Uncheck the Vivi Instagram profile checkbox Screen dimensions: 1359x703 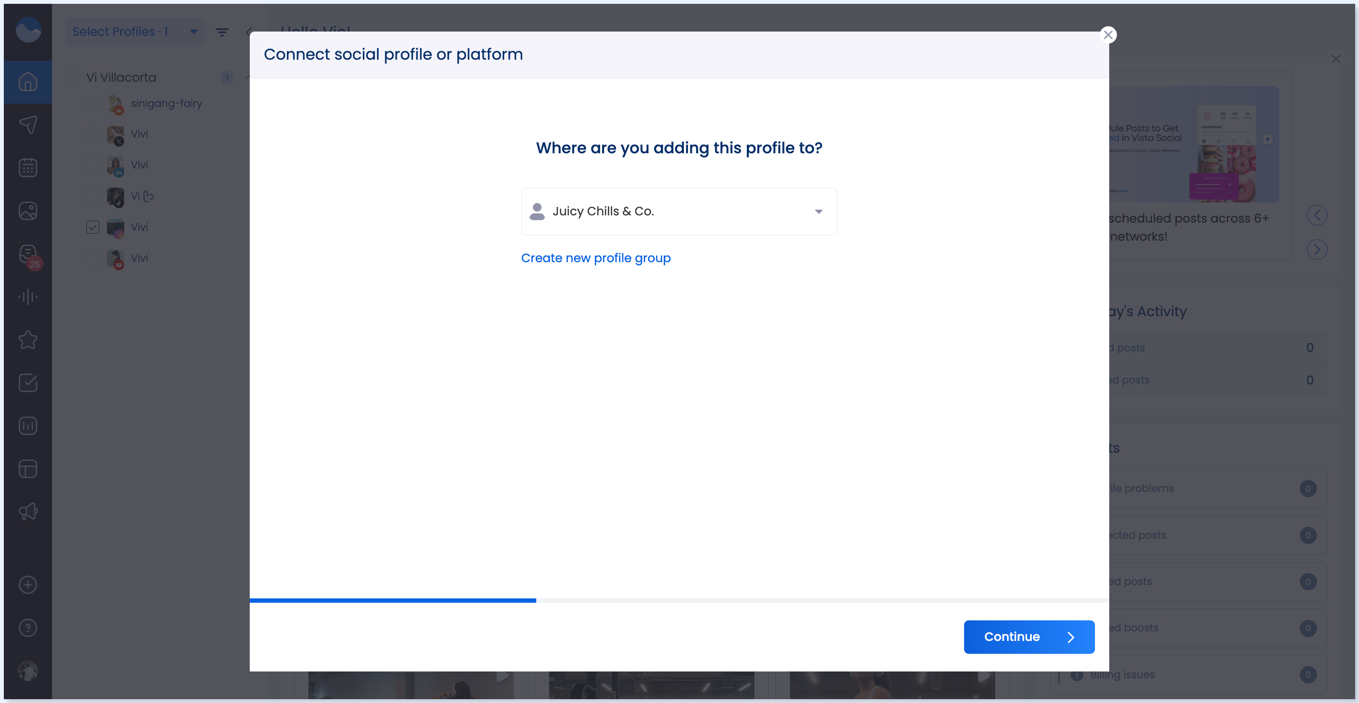[x=93, y=227]
